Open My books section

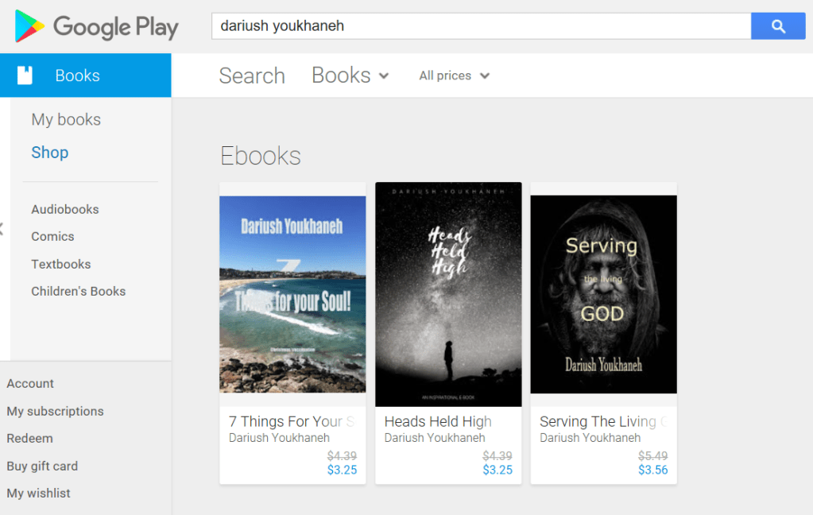[66, 119]
